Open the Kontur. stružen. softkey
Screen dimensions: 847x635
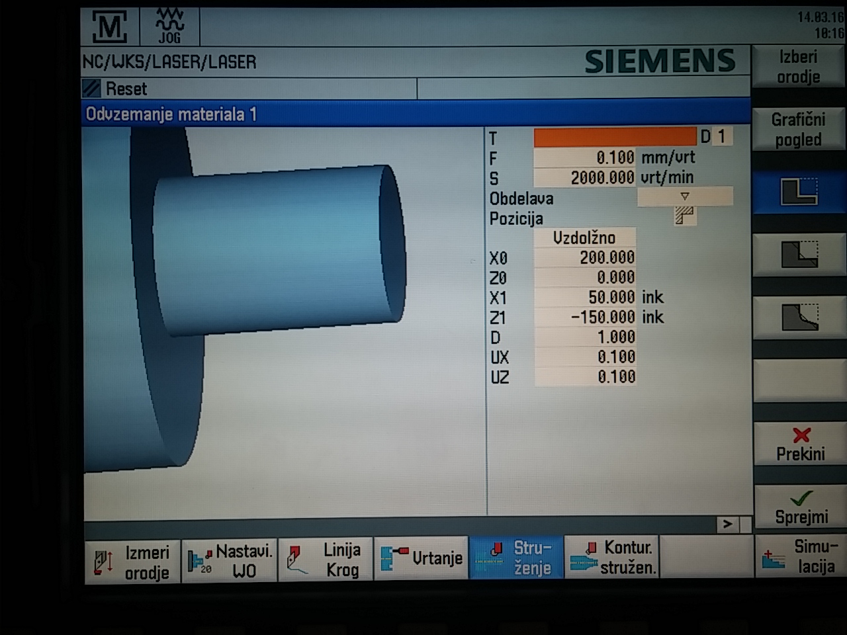[x=611, y=558]
